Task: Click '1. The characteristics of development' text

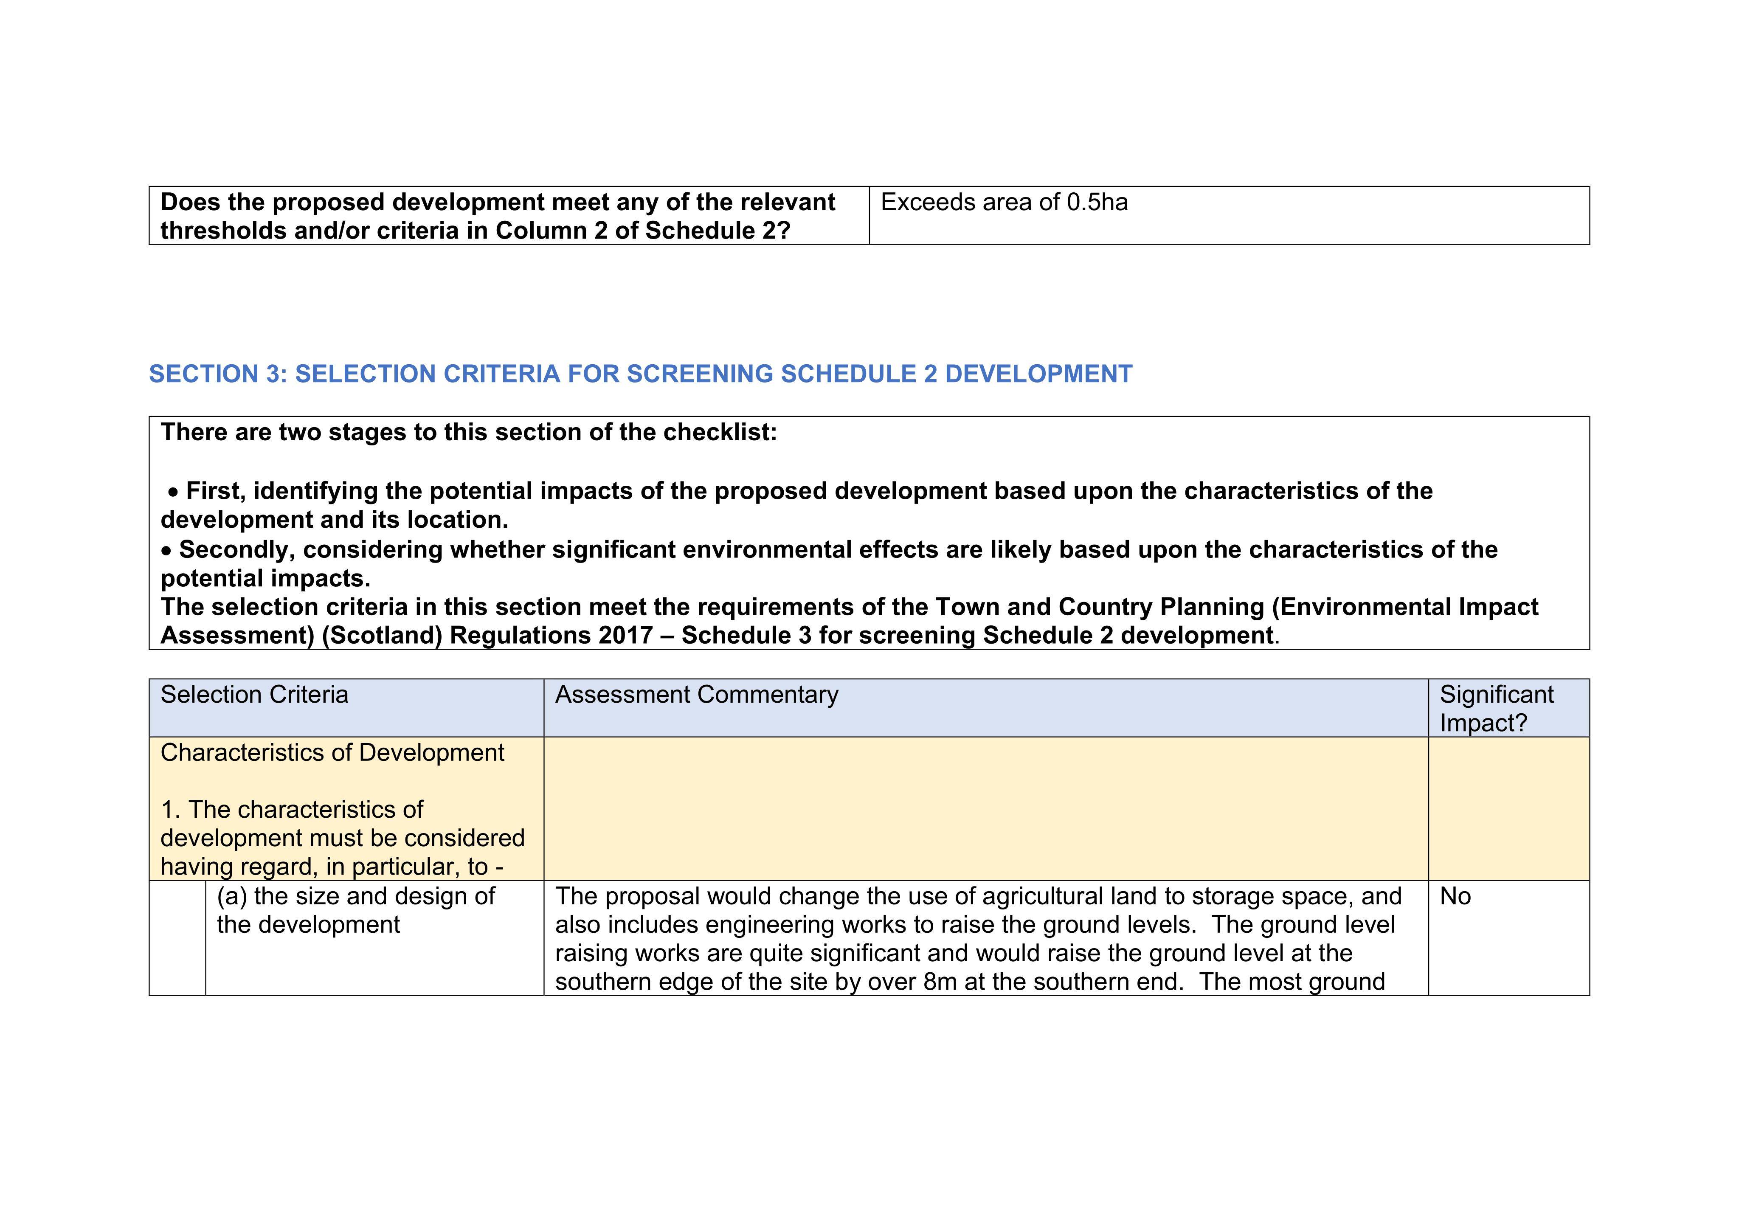Action: point(342,838)
